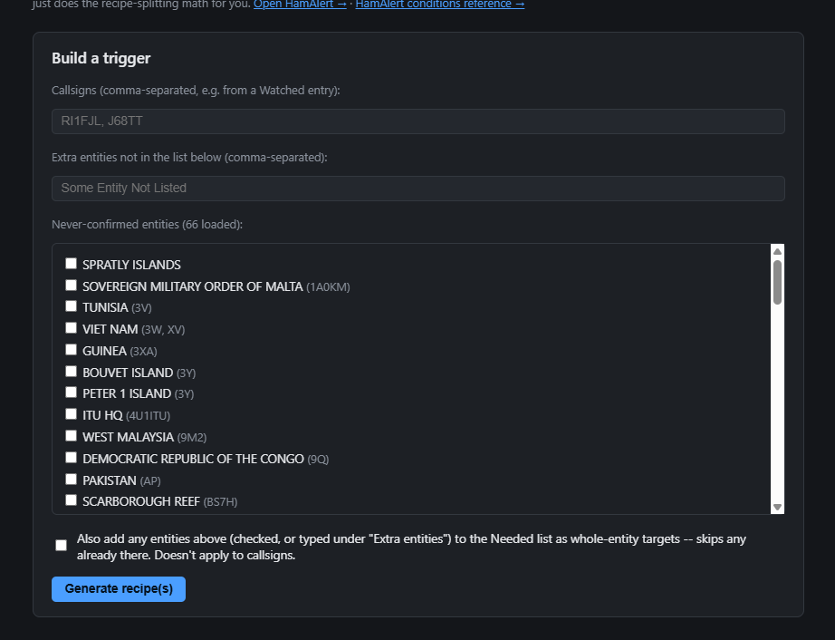Focus the Callsigns input field
Viewport: 835px width, 640px height.
(418, 121)
